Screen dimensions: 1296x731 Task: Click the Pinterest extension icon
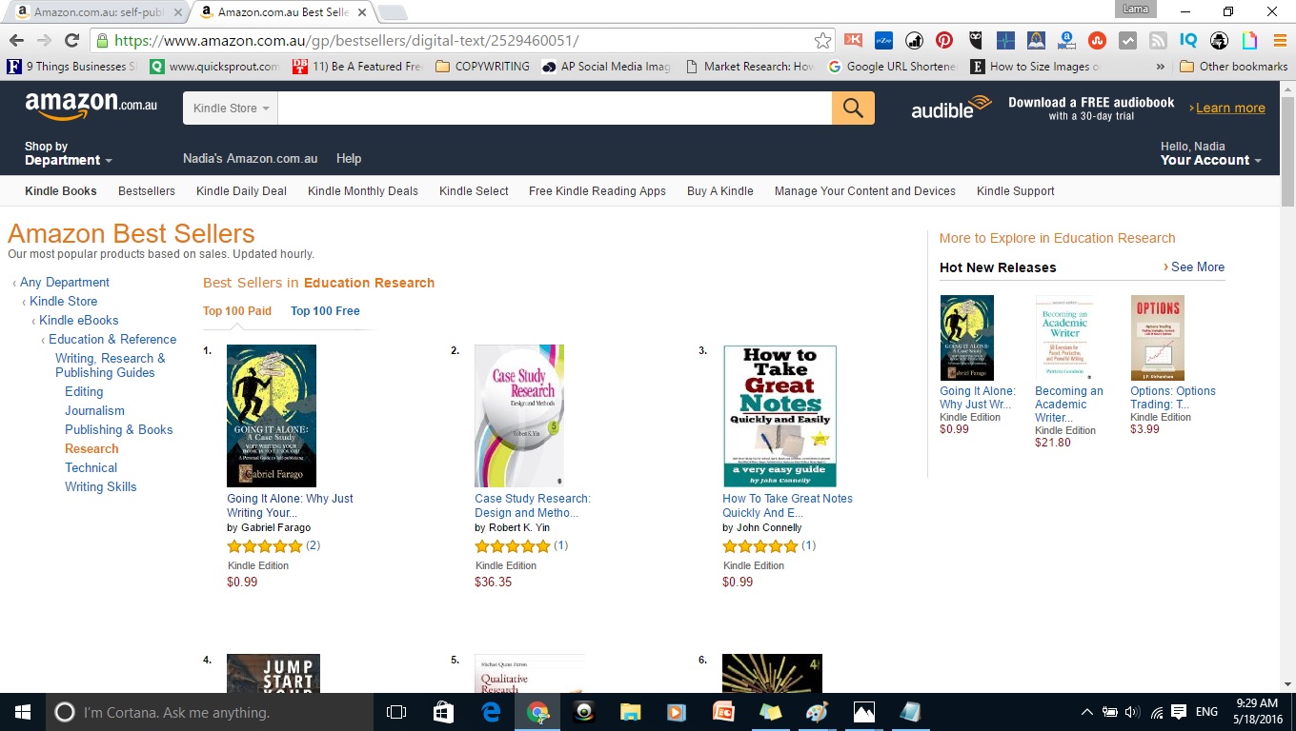click(x=944, y=40)
